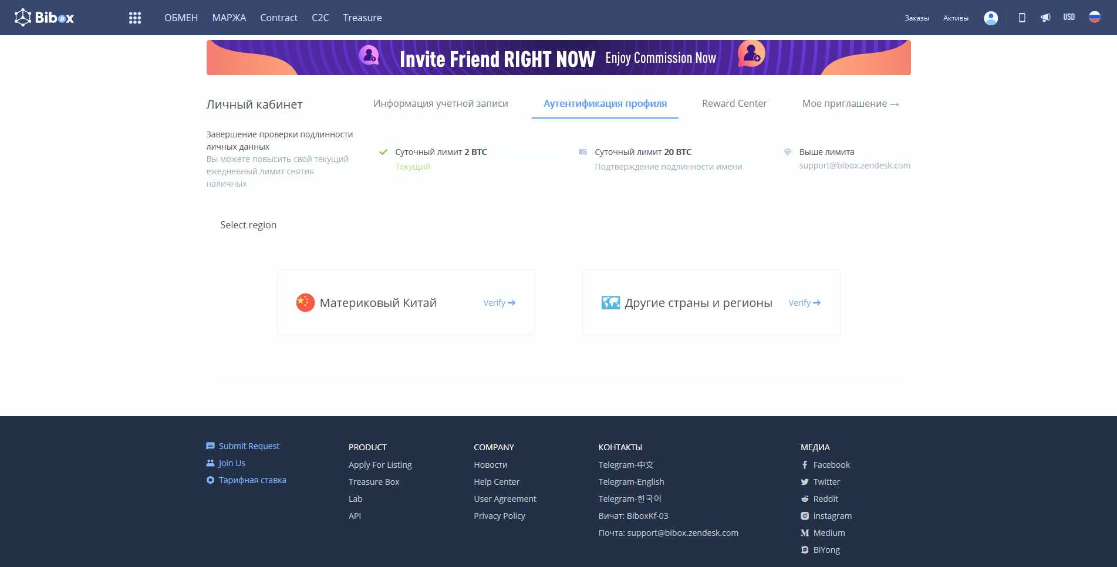Open the Submit Request link
Viewport: 1117px width, 567px height.
pyautogui.click(x=249, y=446)
